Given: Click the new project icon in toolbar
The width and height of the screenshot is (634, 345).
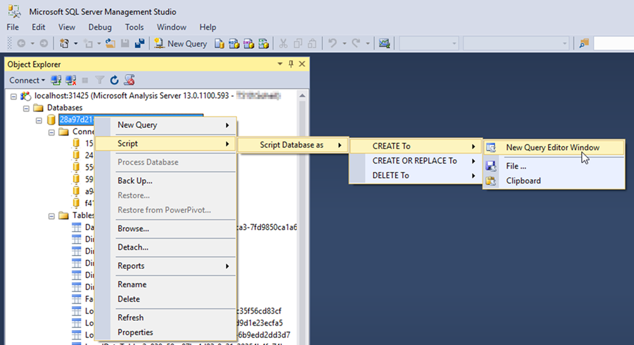Looking at the screenshot, I should click(65, 44).
